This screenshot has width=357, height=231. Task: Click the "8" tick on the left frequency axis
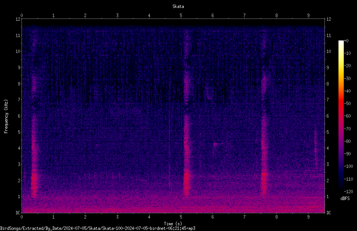click(19, 84)
